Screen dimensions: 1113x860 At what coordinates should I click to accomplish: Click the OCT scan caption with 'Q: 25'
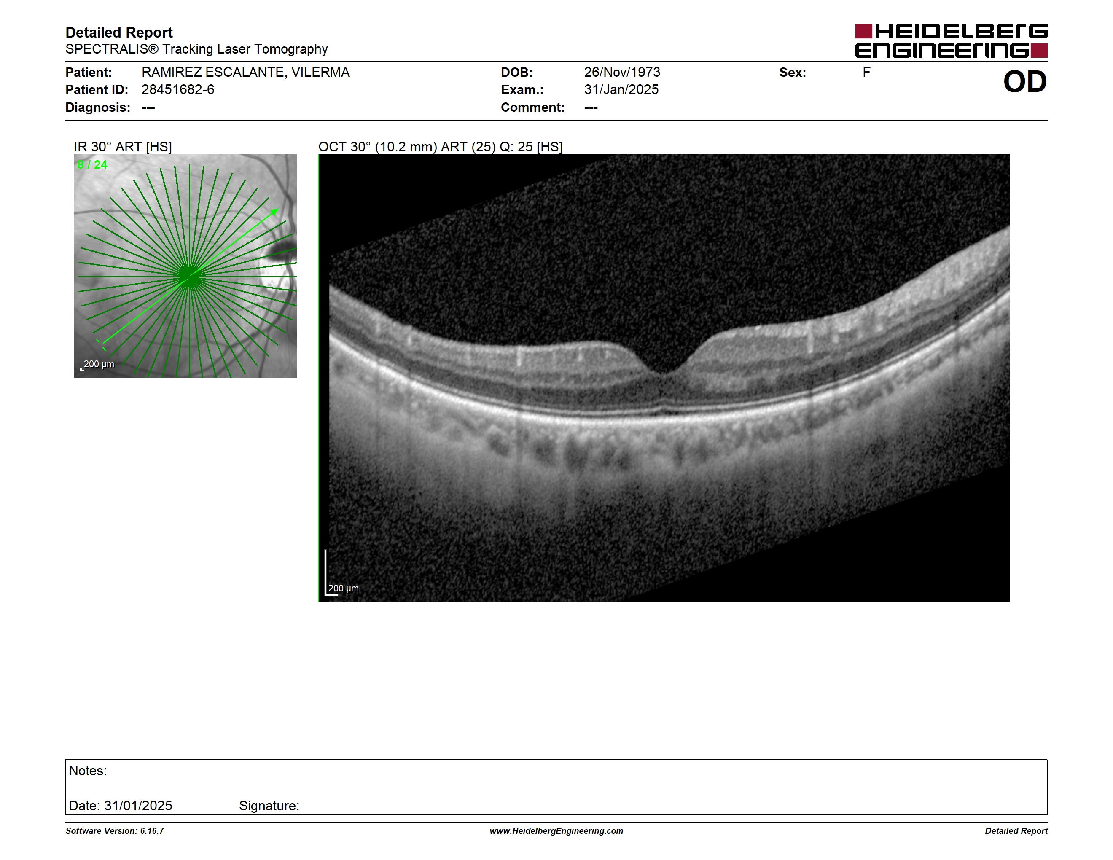point(440,147)
